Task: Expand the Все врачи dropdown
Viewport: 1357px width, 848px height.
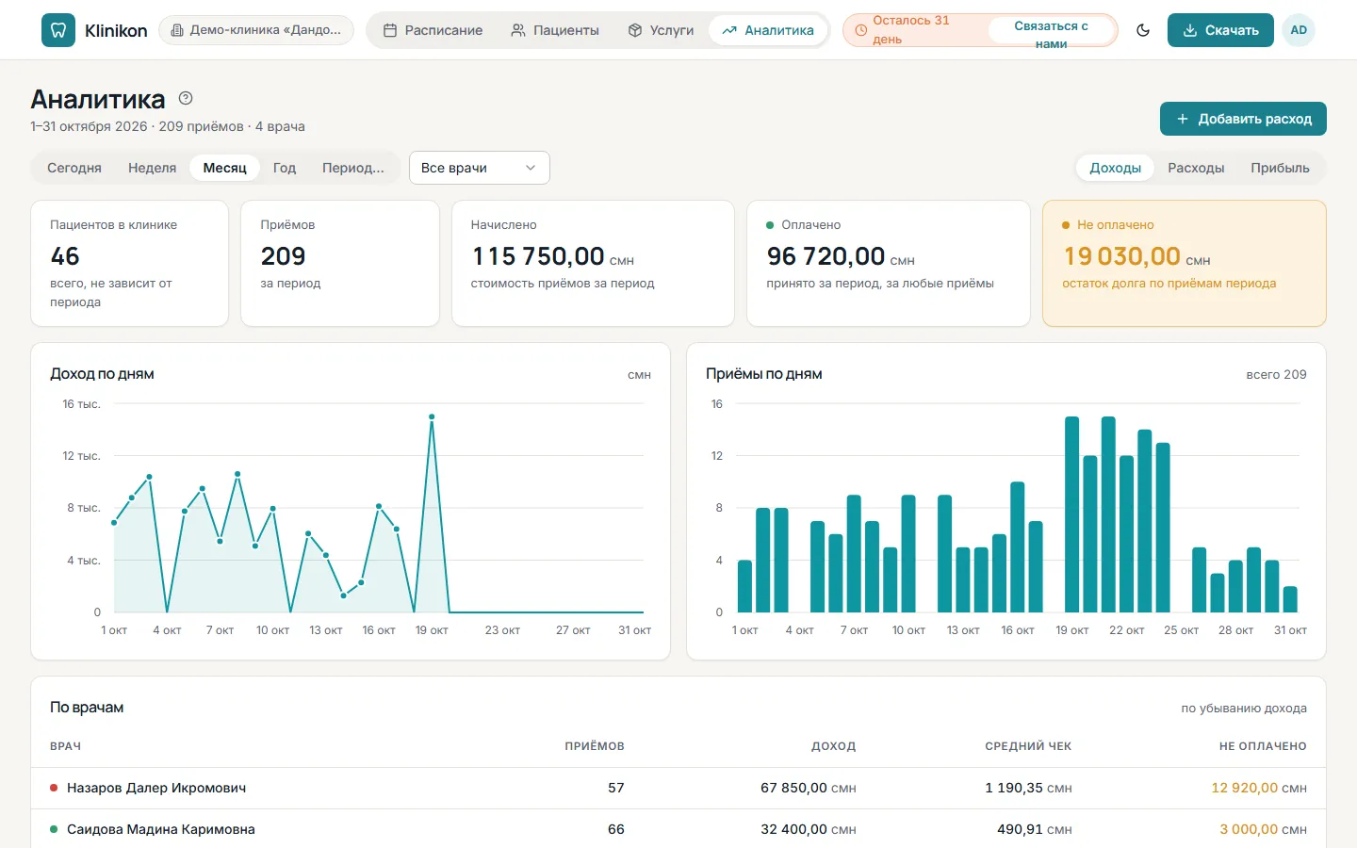Action: (480, 168)
